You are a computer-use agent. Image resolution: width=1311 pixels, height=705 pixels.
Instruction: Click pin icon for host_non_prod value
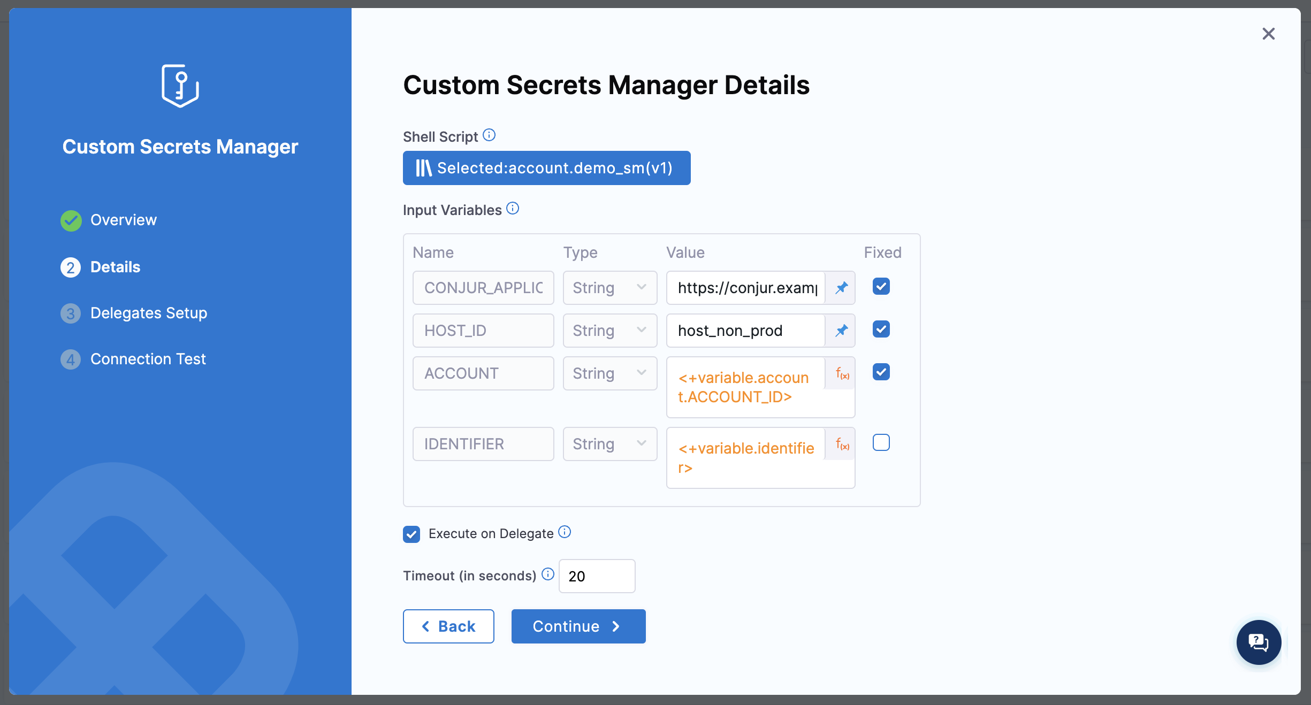(841, 331)
